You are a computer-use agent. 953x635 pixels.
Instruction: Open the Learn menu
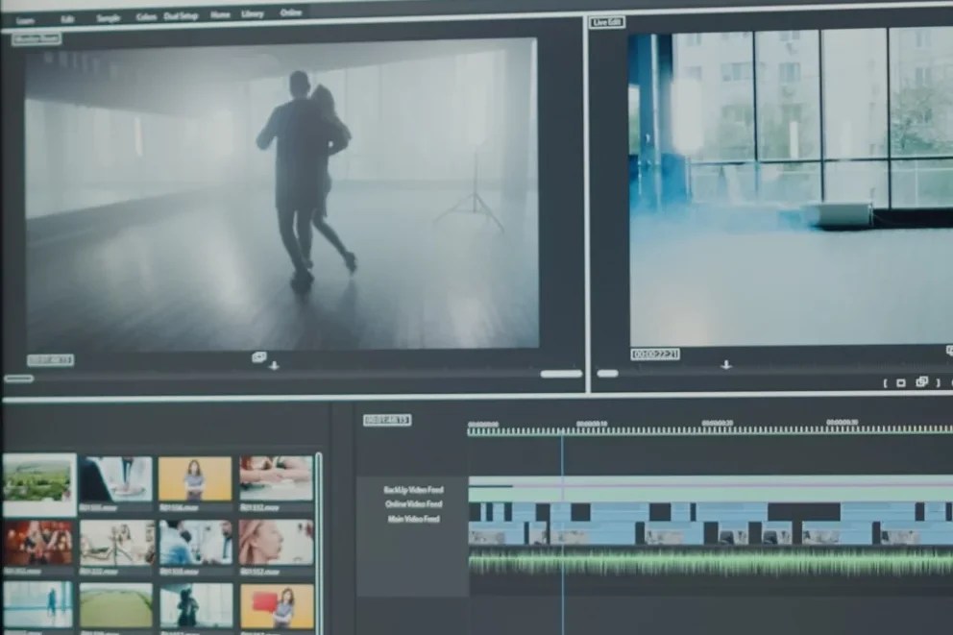(26, 19)
